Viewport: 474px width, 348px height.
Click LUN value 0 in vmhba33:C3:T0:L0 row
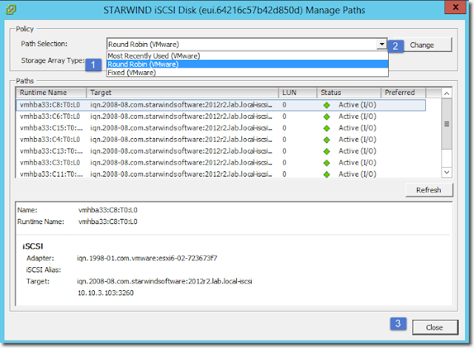[x=284, y=162]
